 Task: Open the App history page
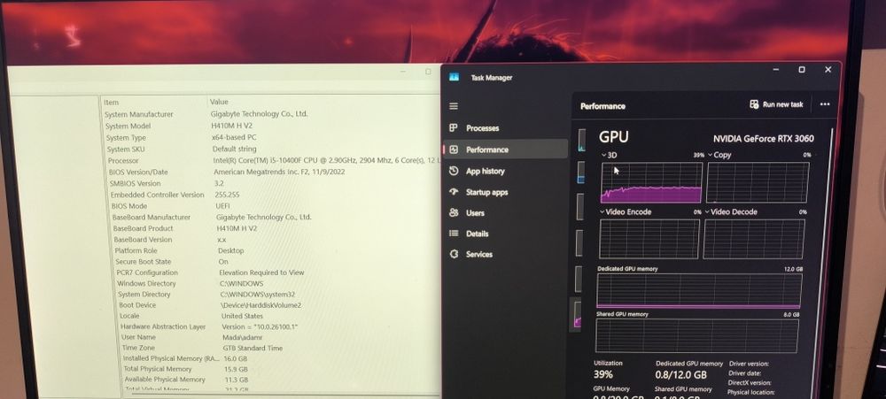(506, 171)
